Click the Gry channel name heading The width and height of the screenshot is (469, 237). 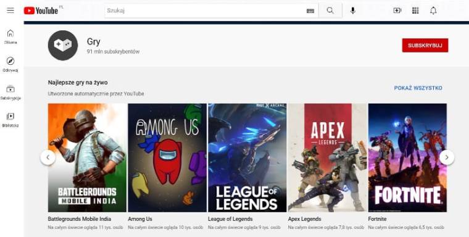[x=93, y=41]
